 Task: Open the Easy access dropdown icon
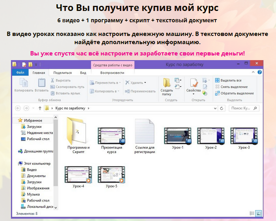[178, 87]
